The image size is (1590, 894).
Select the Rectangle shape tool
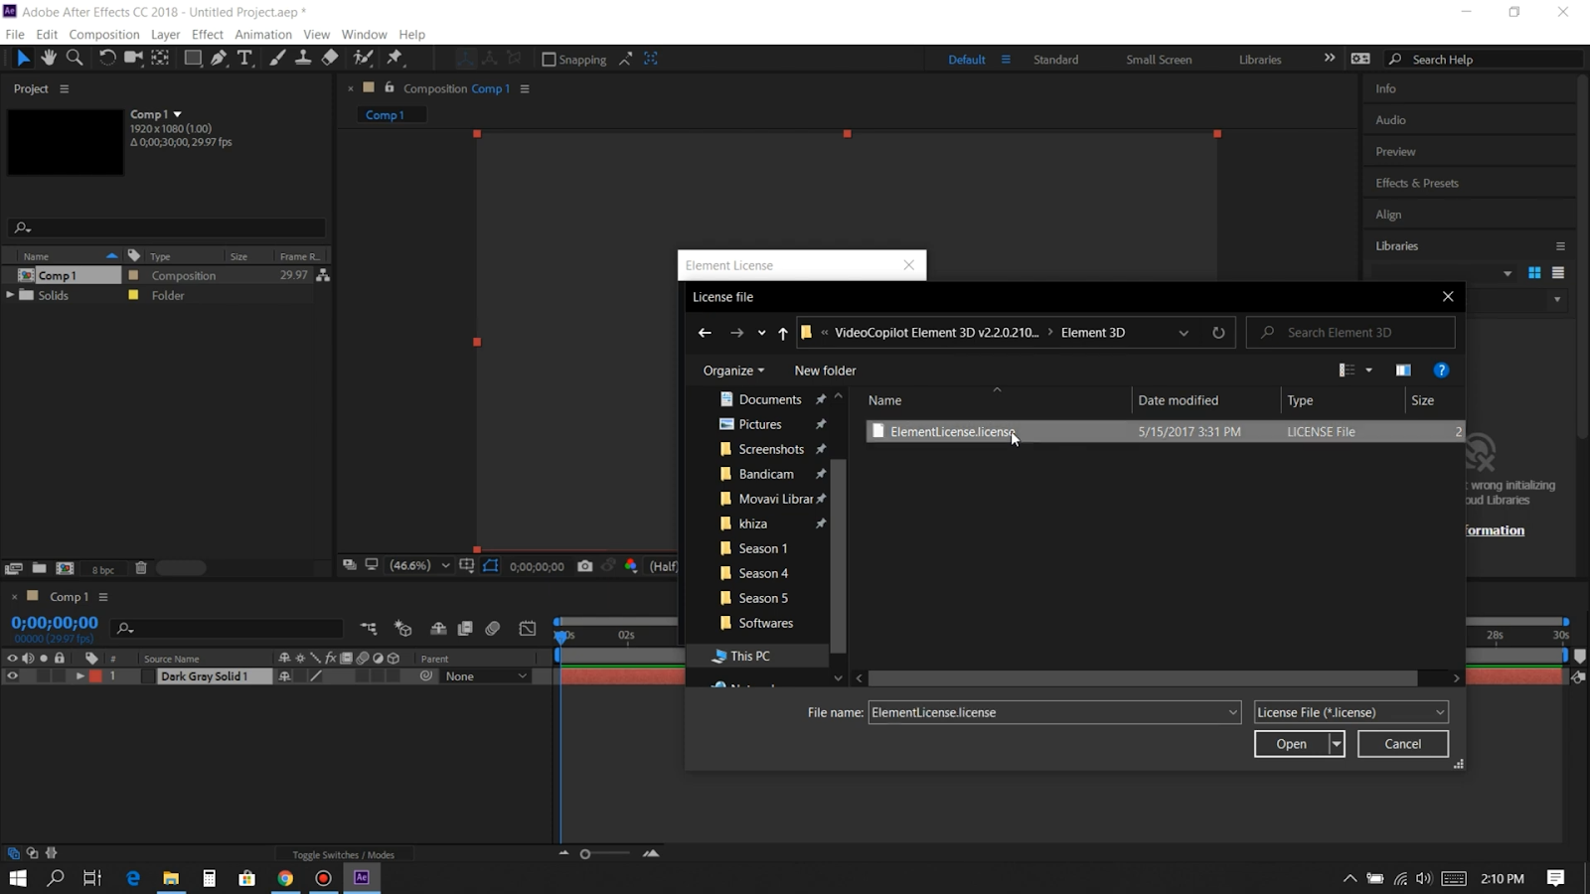[x=193, y=59]
